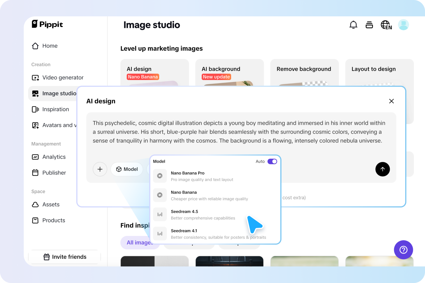Open the Model selector dropdown
Viewport: 425px width, 283px height.
pos(127,169)
